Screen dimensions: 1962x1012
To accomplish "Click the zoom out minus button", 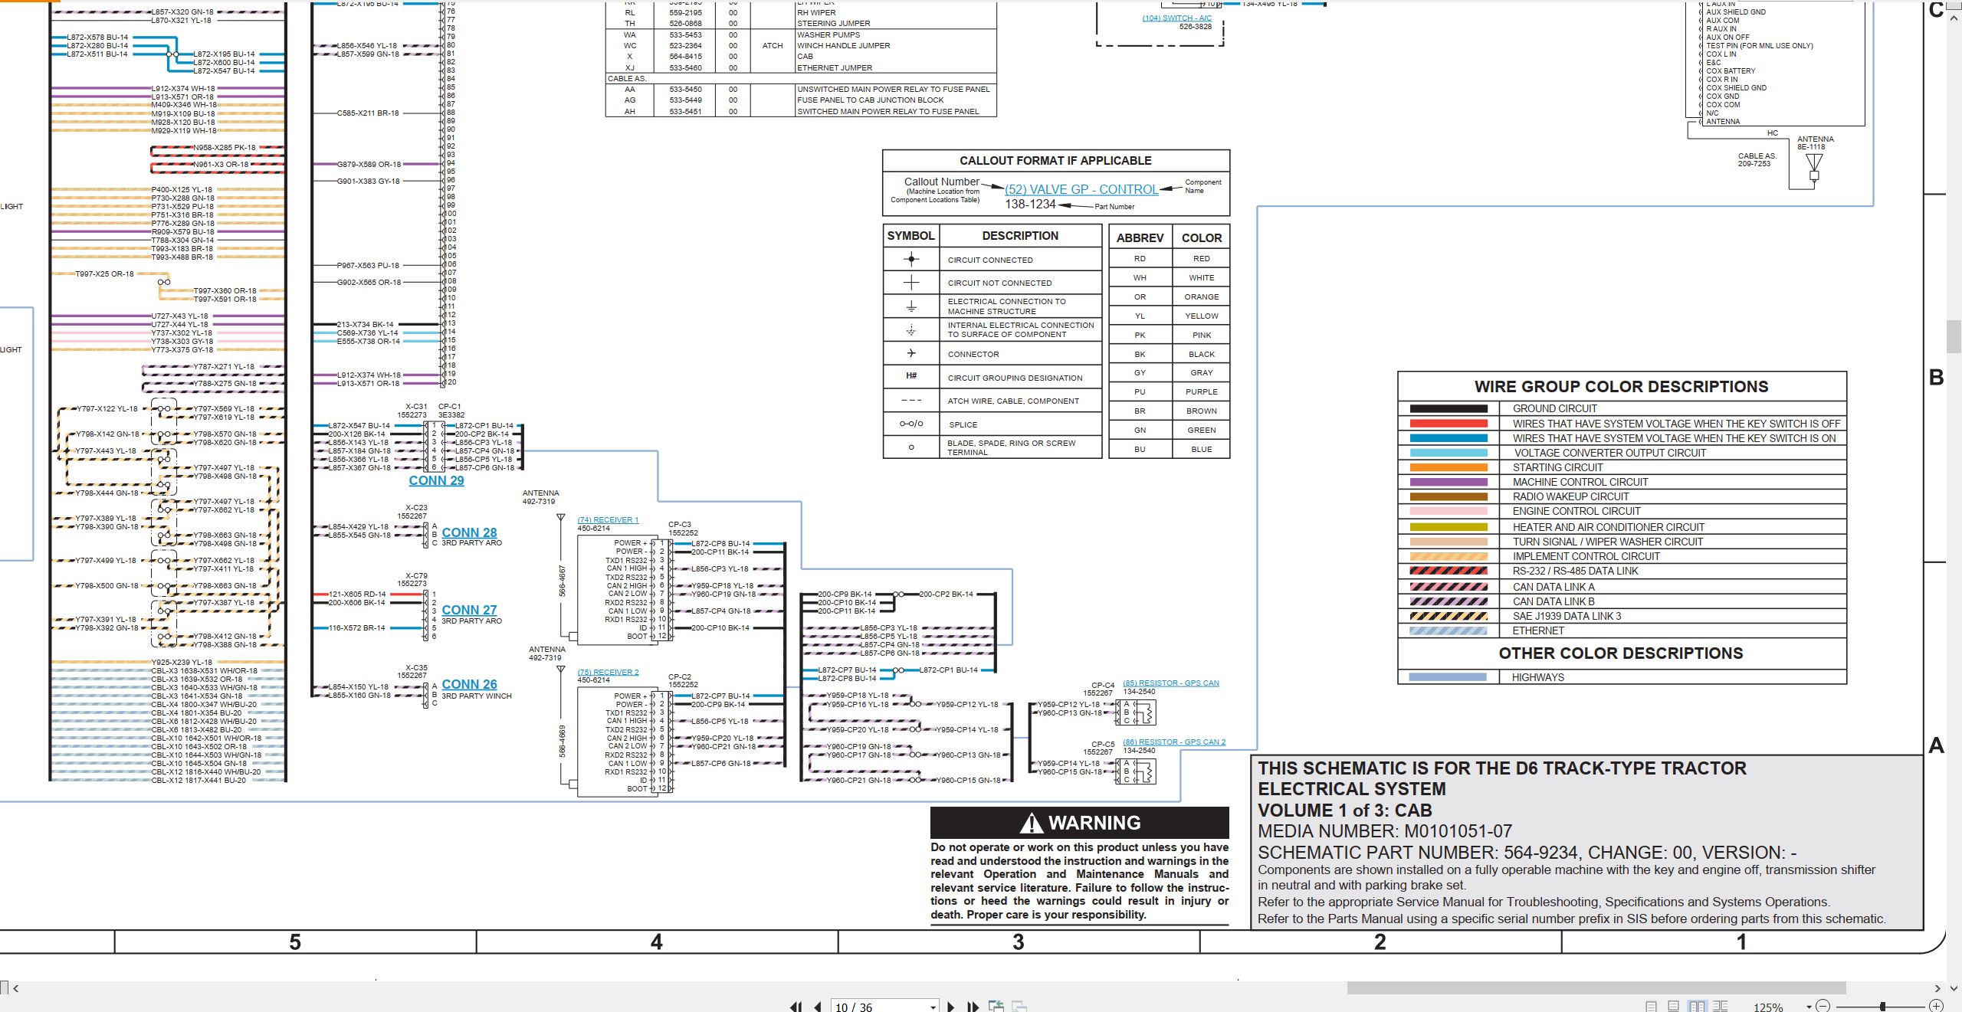I will click(1823, 1006).
